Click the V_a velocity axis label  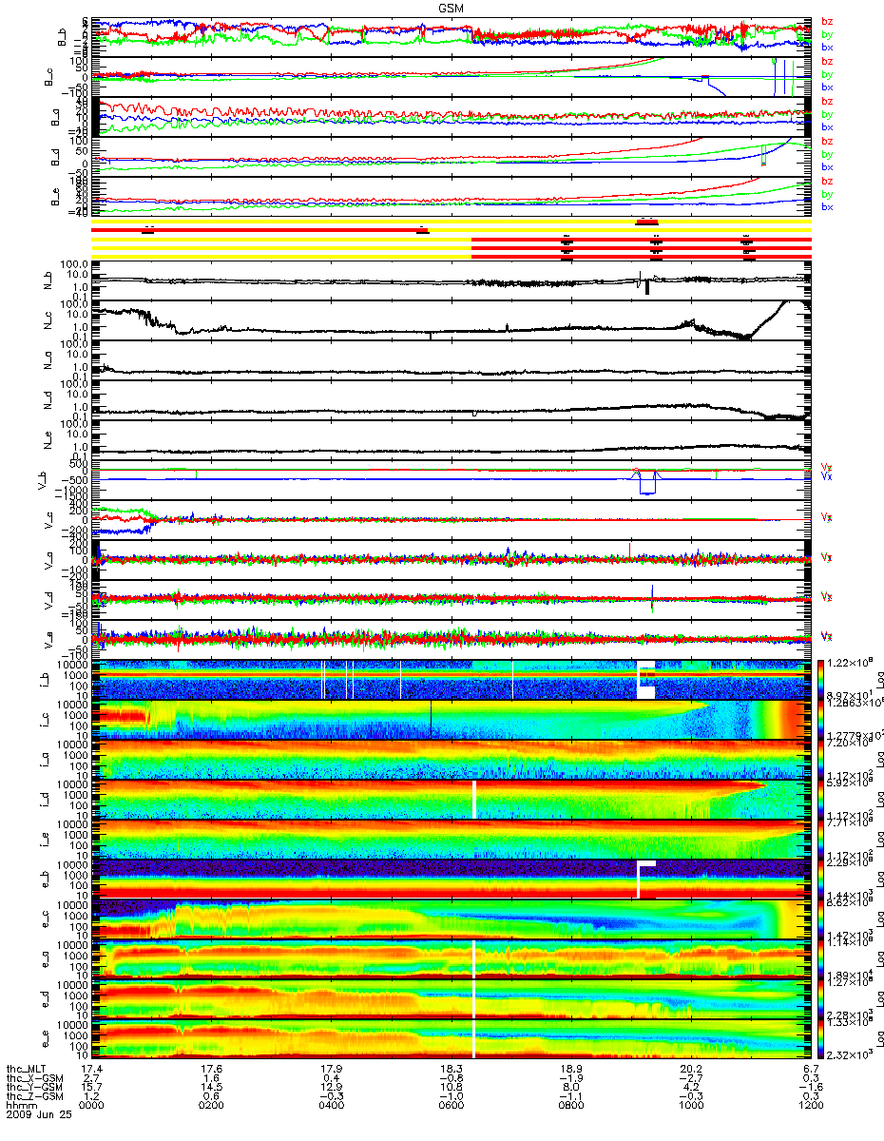49,561
